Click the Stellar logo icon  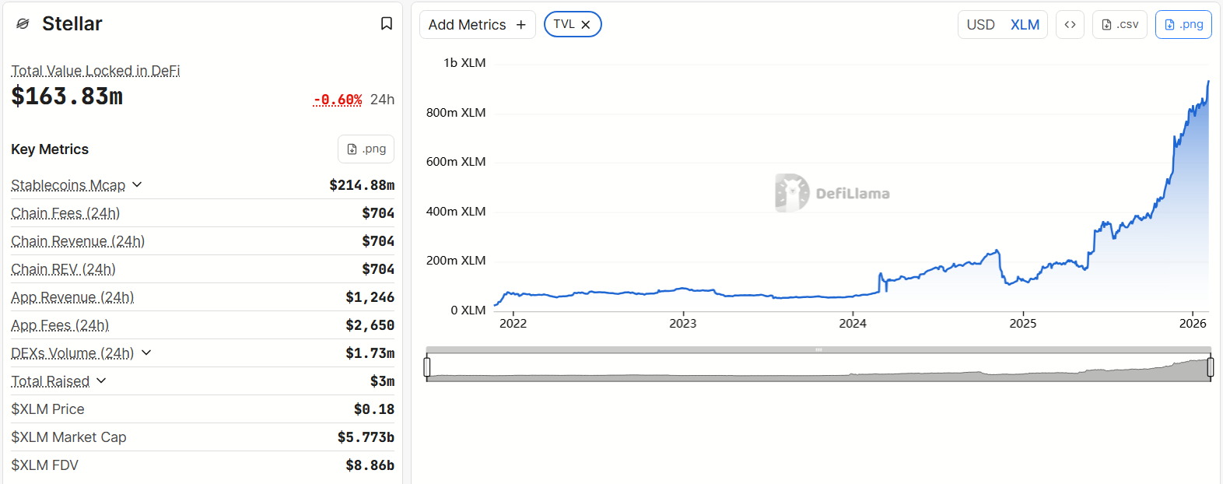[x=23, y=23]
